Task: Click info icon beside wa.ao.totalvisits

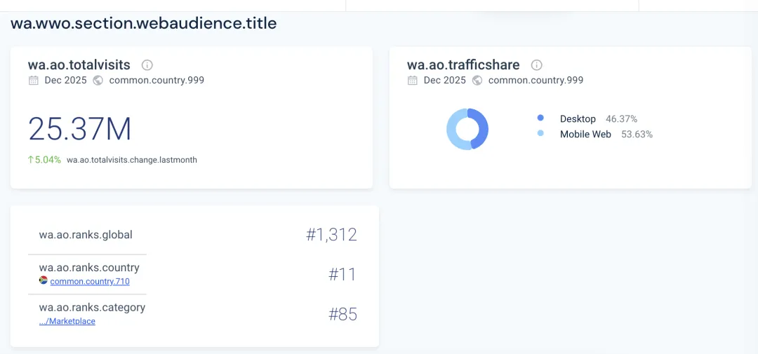Action: [x=147, y=65]
